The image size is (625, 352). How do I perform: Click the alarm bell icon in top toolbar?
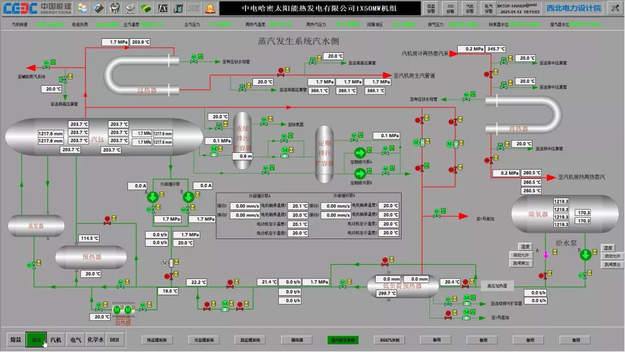pyautogui.click(x=210, y=8)
